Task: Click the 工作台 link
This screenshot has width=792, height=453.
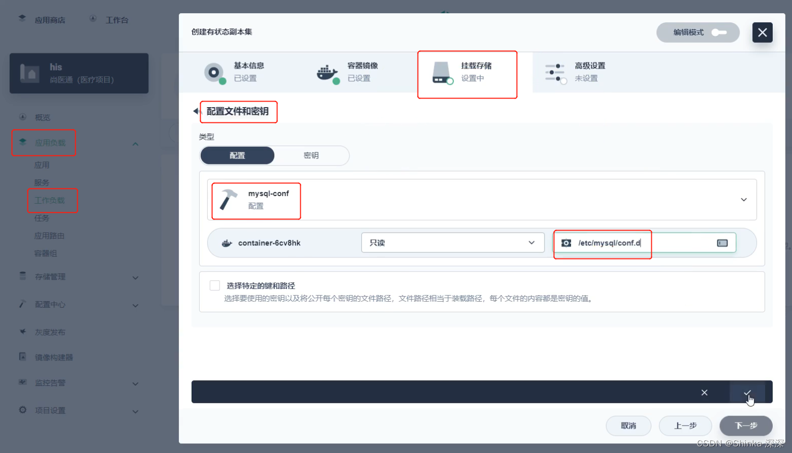Action: [x=117, y=20]
